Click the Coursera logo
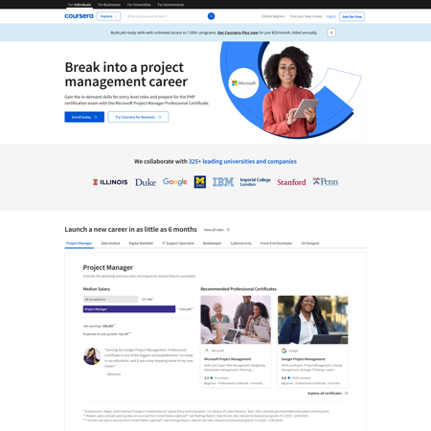This screenshot has width=431, height=431. point(79,16)
